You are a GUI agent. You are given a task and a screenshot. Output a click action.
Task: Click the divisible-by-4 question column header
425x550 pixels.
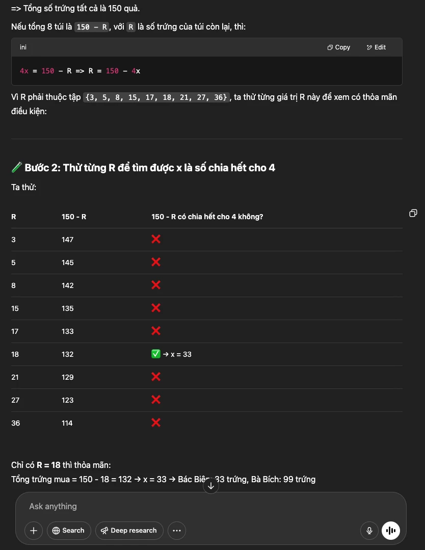207,217
